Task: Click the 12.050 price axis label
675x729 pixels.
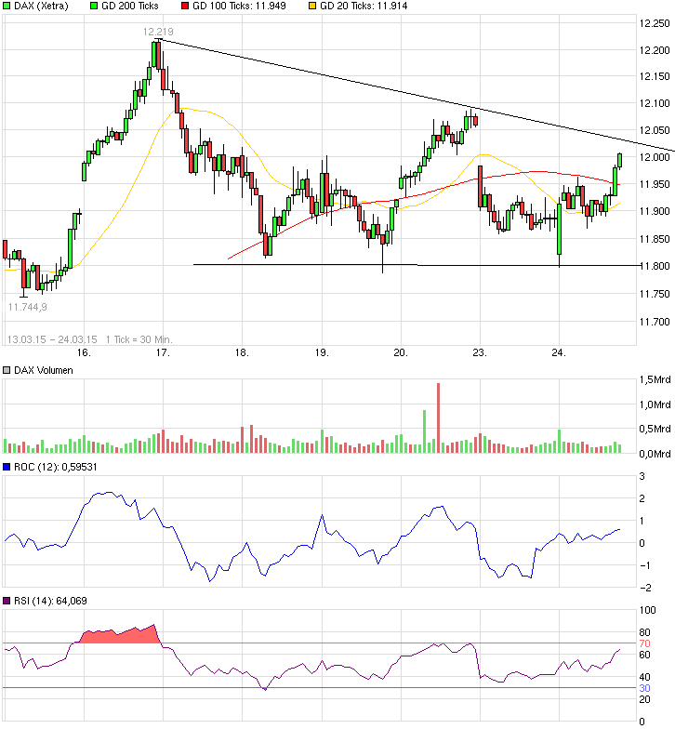Action: 655,130
